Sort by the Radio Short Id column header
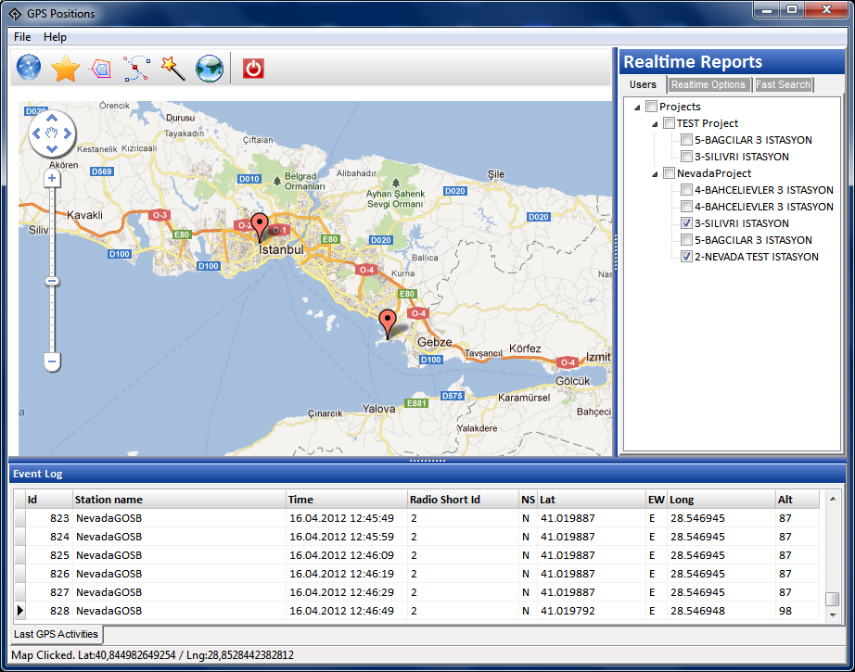Image resolution: width=855 pixels, height=672 pixels. point(463,500)
